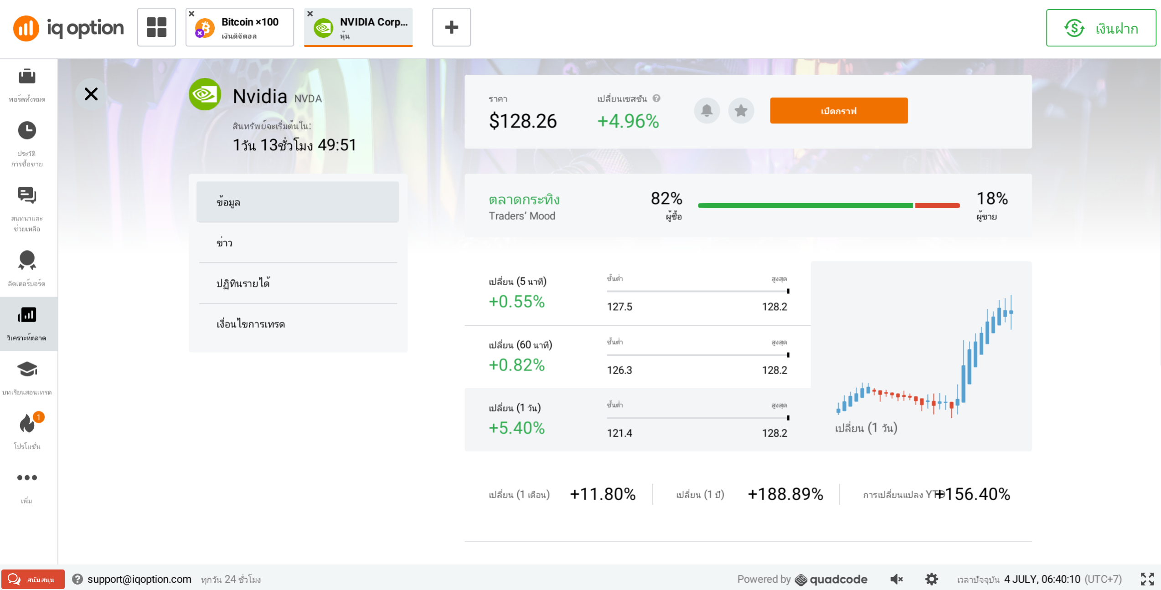
Task: Select the 5-minute change row
Action: click(x=637, y=294)
